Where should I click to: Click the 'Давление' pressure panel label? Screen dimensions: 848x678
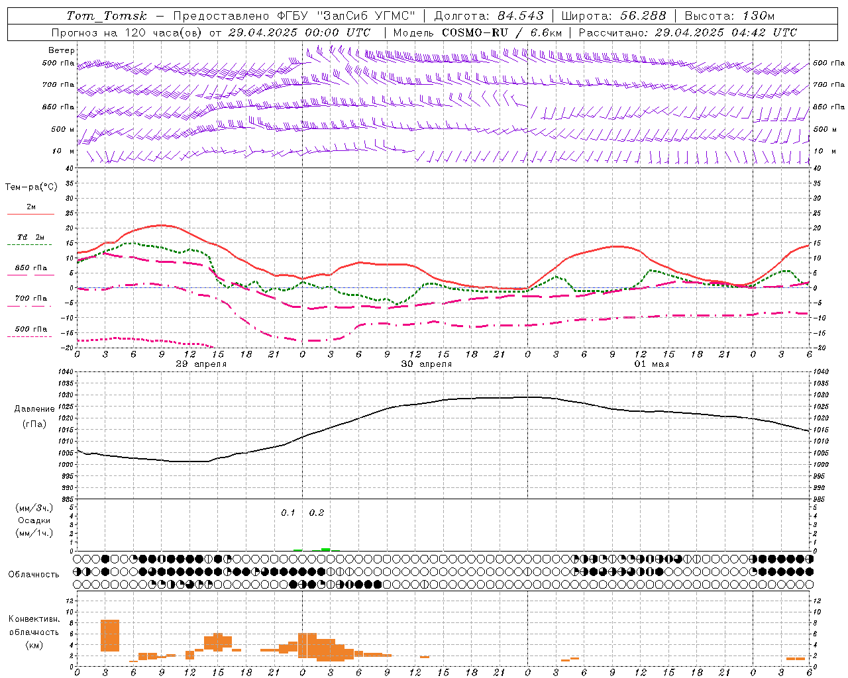[34, 409]
